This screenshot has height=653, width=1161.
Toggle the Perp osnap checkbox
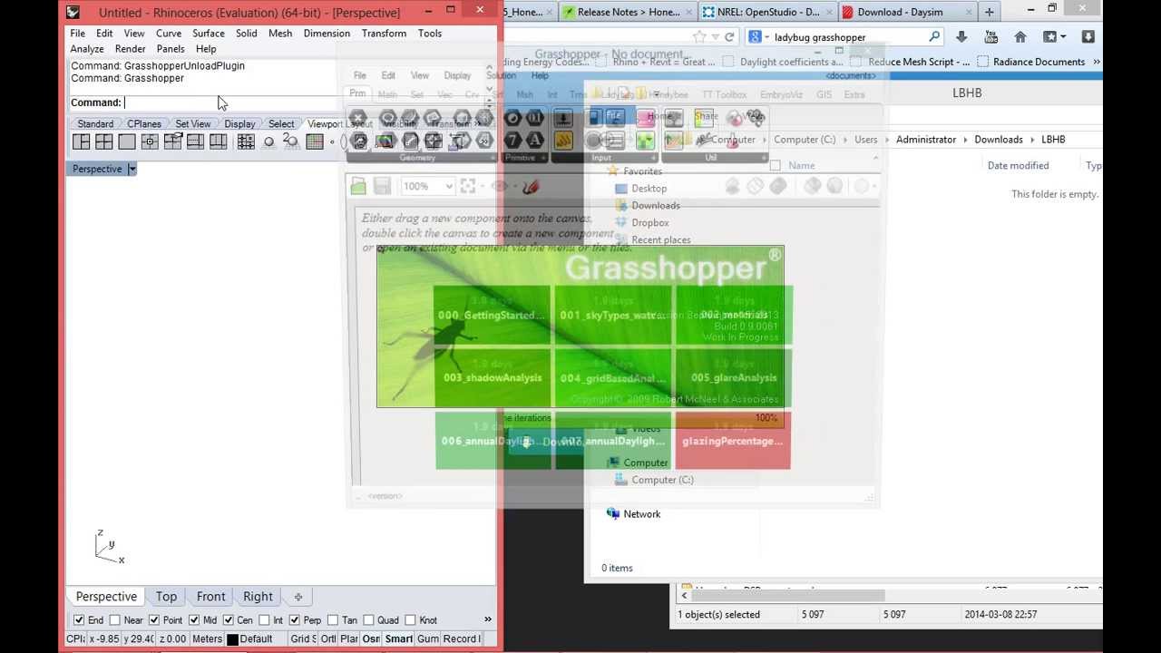(294, 620)
